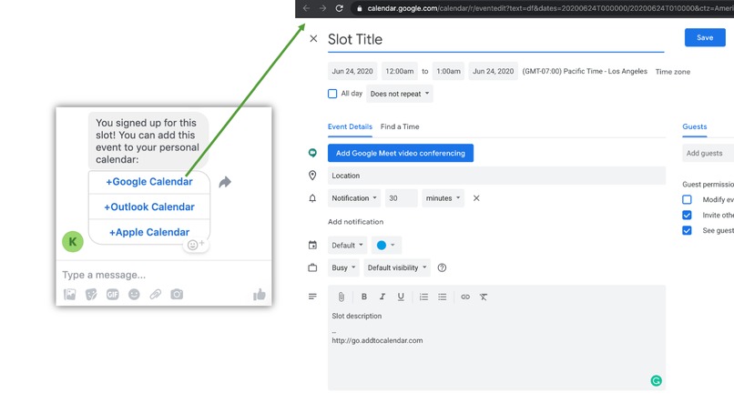Open visibility help question mark
This screenshot has width=734, height=413.
[x=442, y=267]
